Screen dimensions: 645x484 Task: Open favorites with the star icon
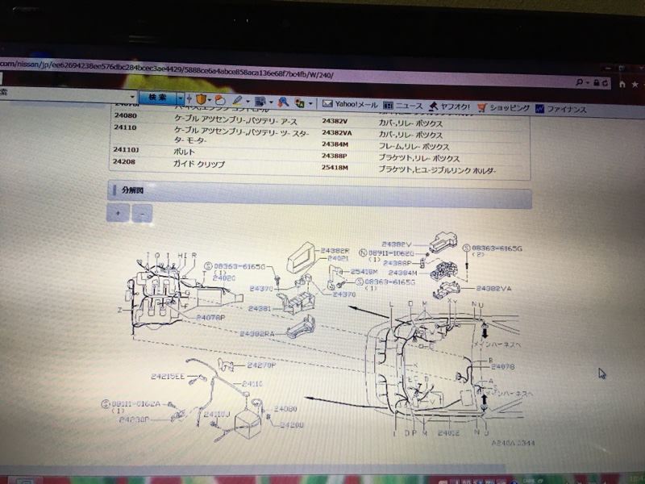tap(635, 85)
